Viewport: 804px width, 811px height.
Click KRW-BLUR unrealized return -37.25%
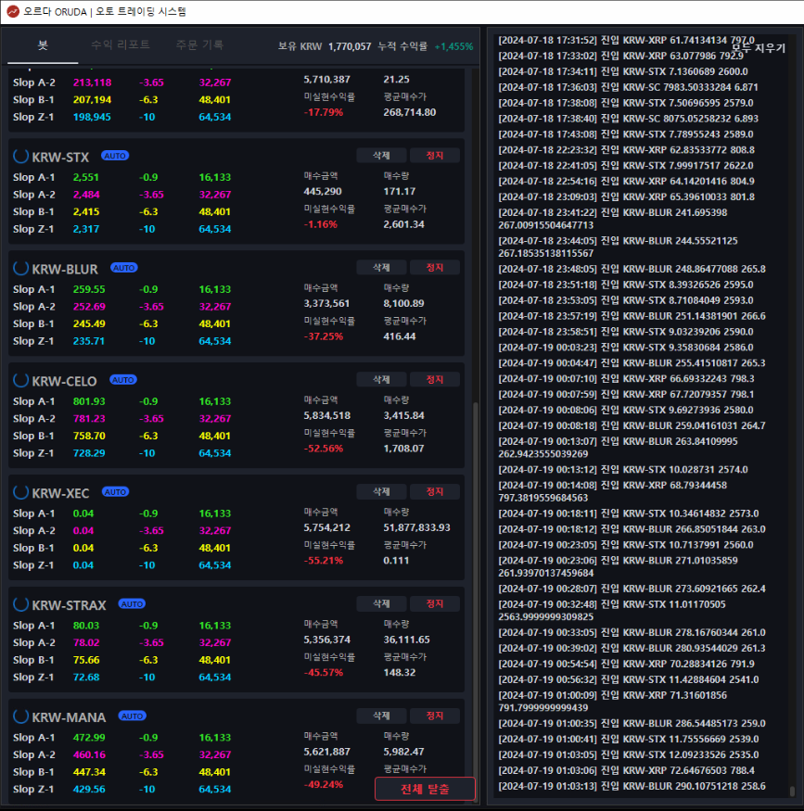[x=324, y=336]
